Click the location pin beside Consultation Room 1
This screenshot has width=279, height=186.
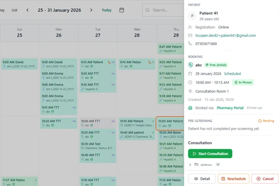pyautogui.click(x=190, y=91)
